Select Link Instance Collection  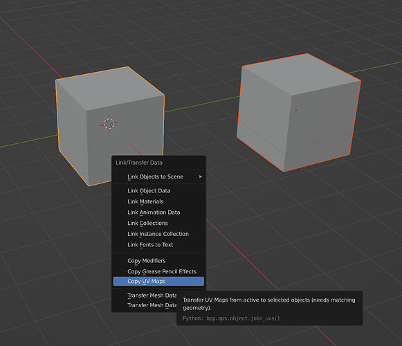point(158,234)
